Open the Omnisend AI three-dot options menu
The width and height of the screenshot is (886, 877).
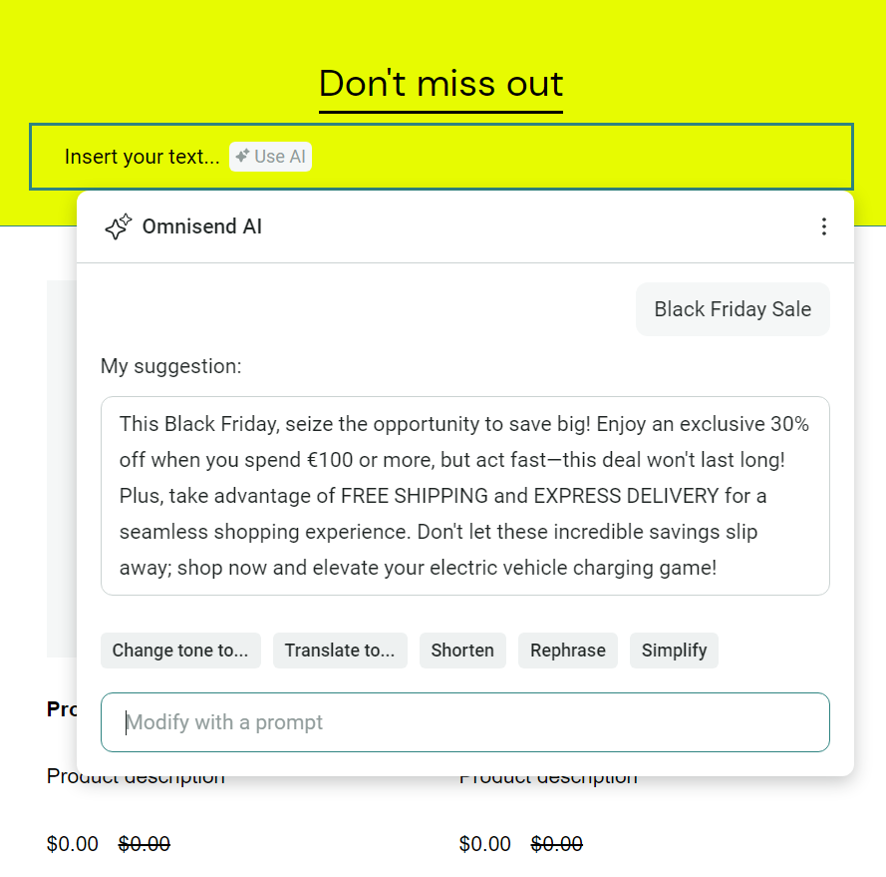(x=823, y=226)
